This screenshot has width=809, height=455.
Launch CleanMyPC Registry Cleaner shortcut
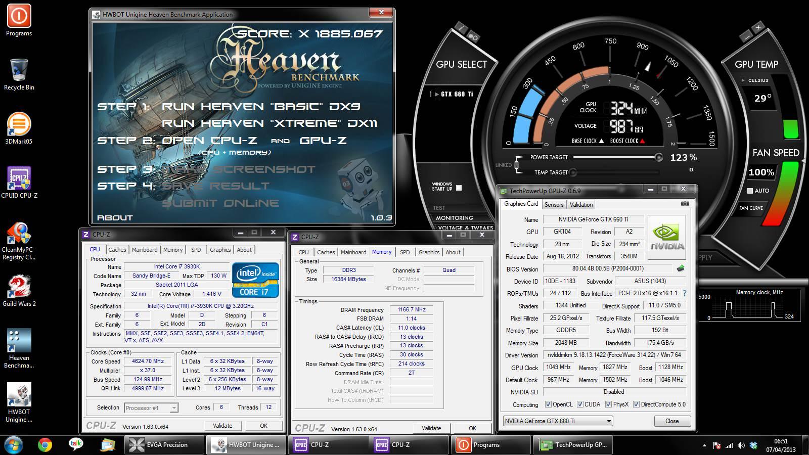click(x=19, y=241)
